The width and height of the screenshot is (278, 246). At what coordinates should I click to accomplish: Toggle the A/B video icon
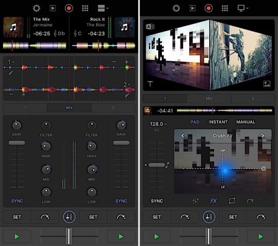coord(150,27)
